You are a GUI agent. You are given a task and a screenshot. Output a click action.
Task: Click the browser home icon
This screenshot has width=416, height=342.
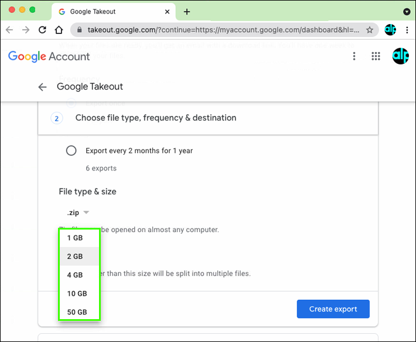(x=59, y=30)
